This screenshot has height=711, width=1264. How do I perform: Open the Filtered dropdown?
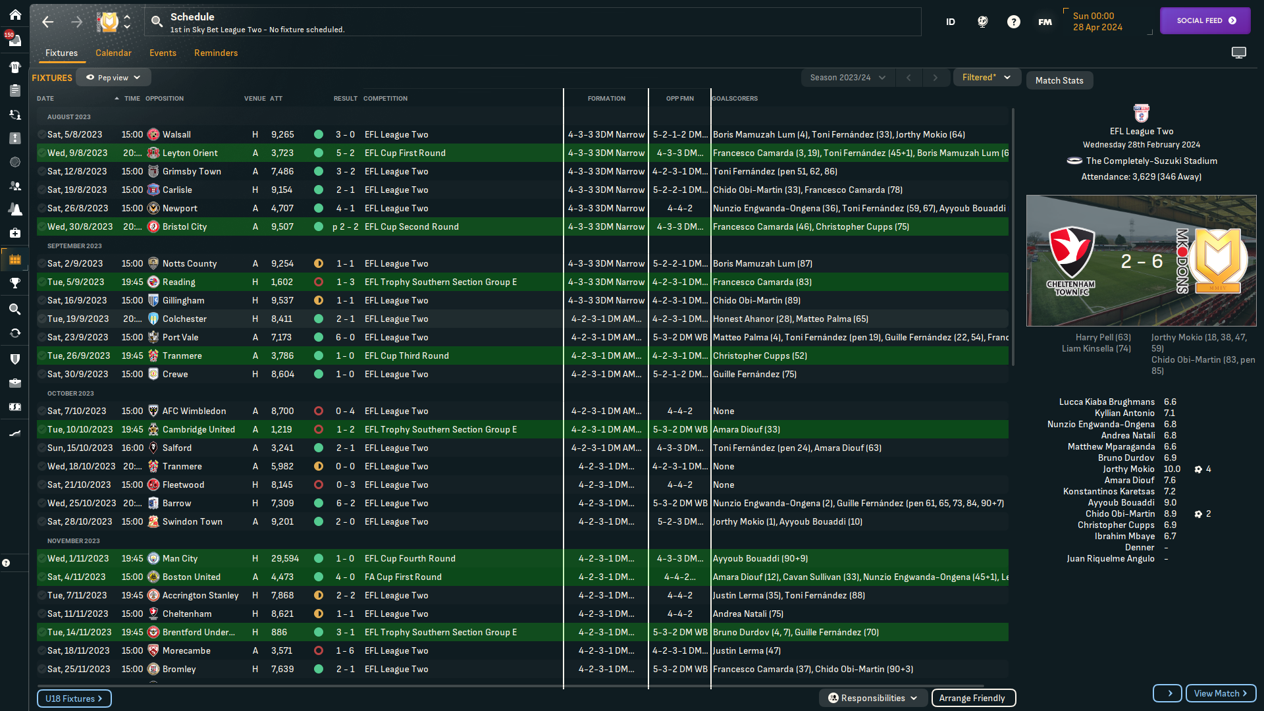(986, 78)
